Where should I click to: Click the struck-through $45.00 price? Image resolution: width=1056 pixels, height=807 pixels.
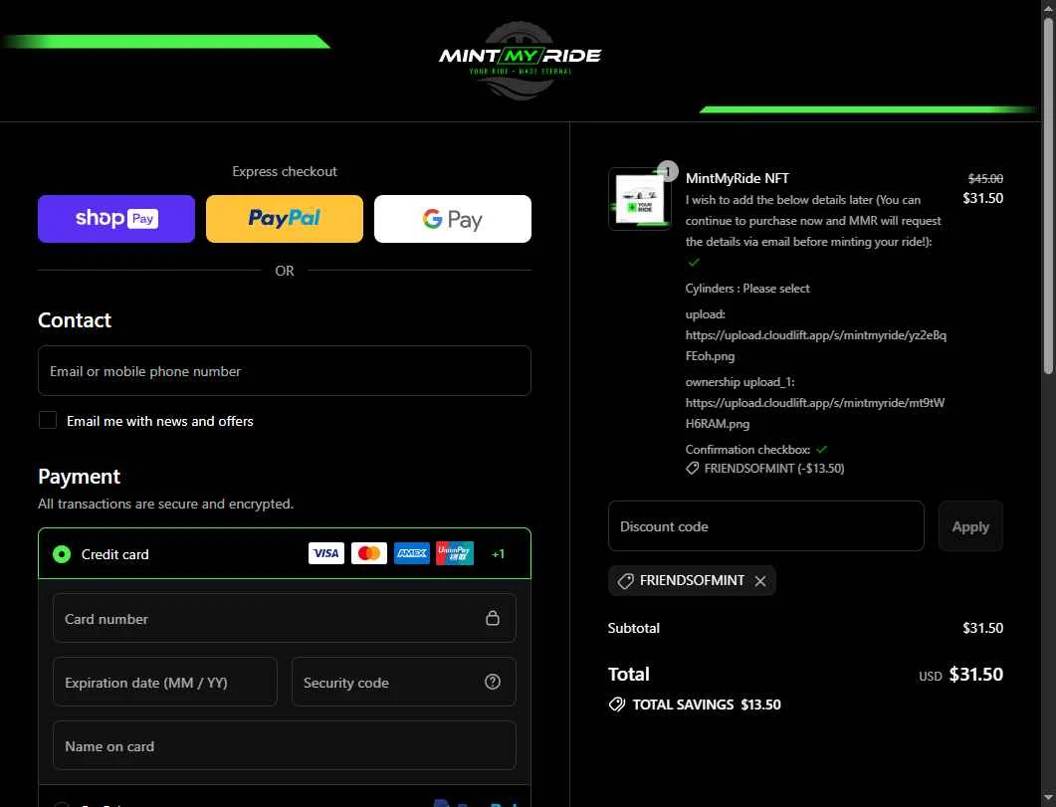pos(985,178)
